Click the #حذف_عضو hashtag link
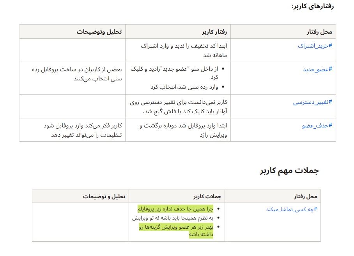 coord(317,126)
